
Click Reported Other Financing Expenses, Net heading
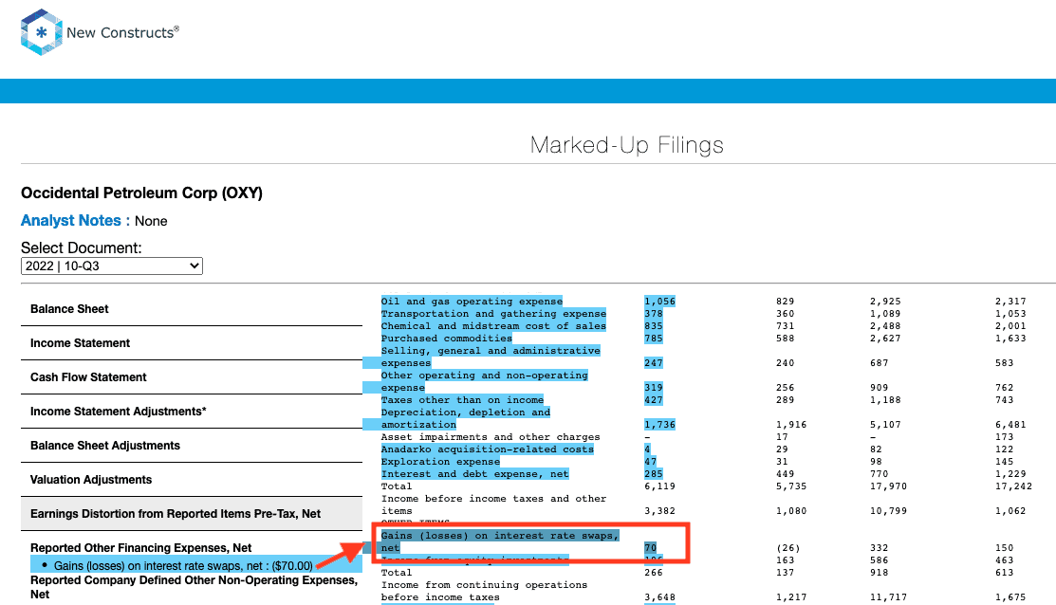coord(140,548)
